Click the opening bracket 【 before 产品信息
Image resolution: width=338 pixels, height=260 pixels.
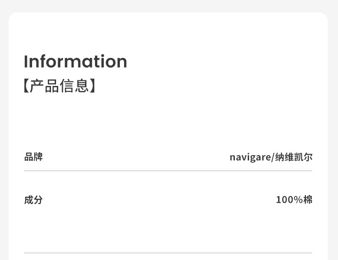pyautogui.click(x=26, y=86)
